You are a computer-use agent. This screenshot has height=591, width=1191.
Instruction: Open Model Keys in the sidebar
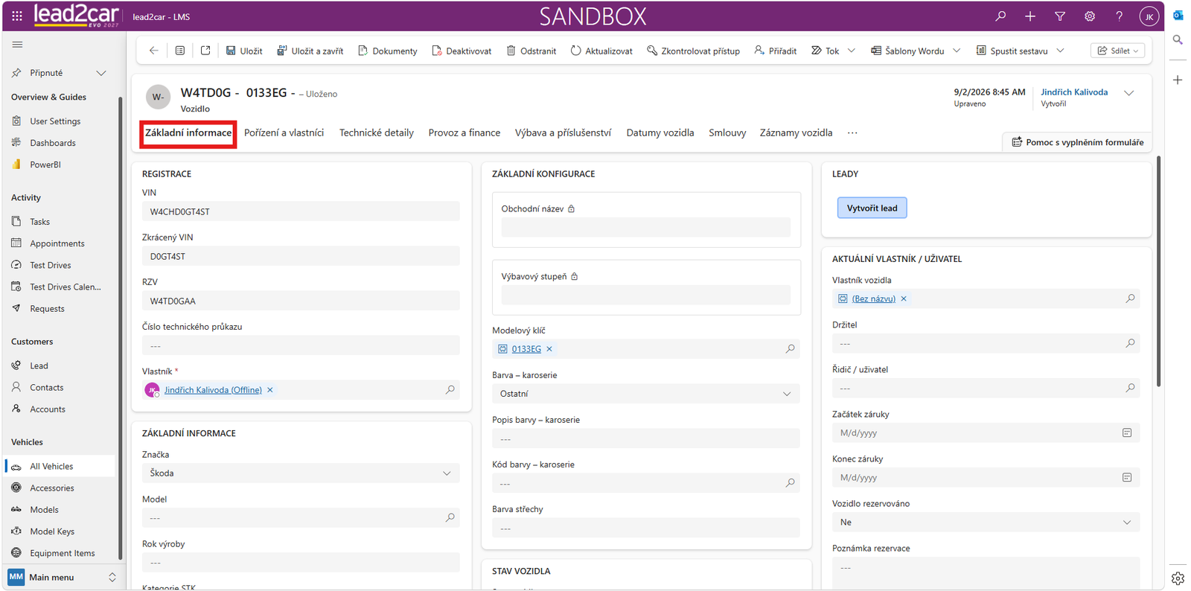tap(52, 531)
